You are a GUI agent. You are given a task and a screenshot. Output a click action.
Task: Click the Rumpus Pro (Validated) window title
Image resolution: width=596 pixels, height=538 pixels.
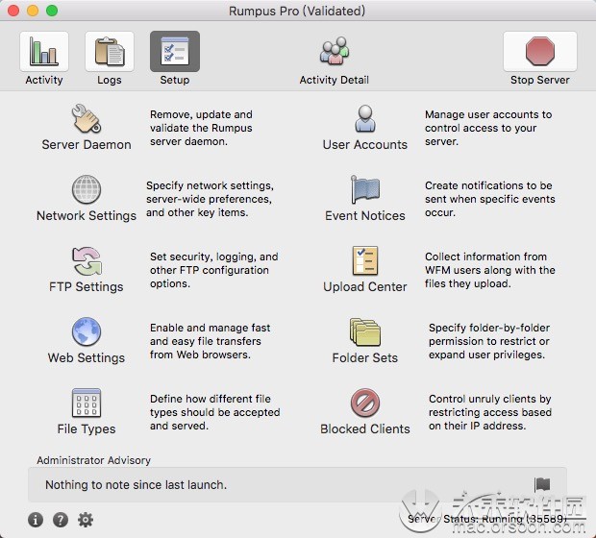297,11
